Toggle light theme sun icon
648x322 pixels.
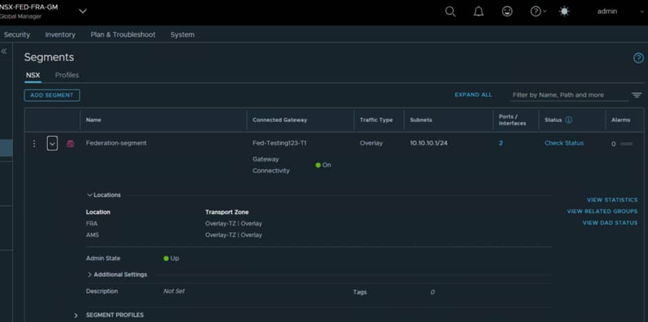pyautogui.click(x=564, y=12)
